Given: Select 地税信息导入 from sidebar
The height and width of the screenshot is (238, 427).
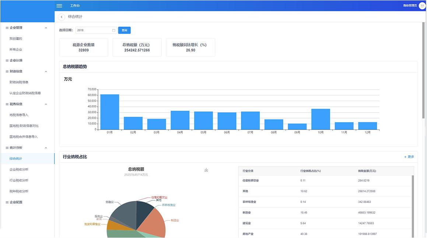Looking at the screenshot, I should pos(19,115).
